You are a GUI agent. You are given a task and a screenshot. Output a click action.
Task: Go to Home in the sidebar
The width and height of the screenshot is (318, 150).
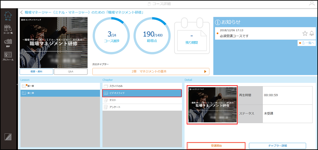8,16
